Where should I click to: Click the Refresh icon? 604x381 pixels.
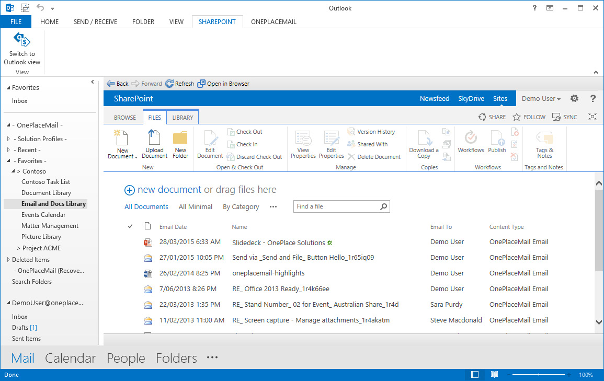tap(169, 84)
